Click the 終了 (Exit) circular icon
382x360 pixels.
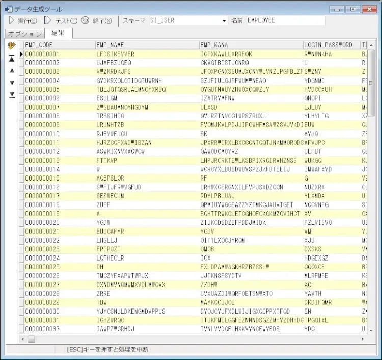coord(85,21)
